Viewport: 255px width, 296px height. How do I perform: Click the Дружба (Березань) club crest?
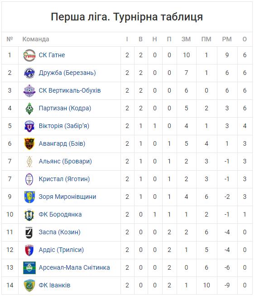pyautogui.click(x=29, y=73)
